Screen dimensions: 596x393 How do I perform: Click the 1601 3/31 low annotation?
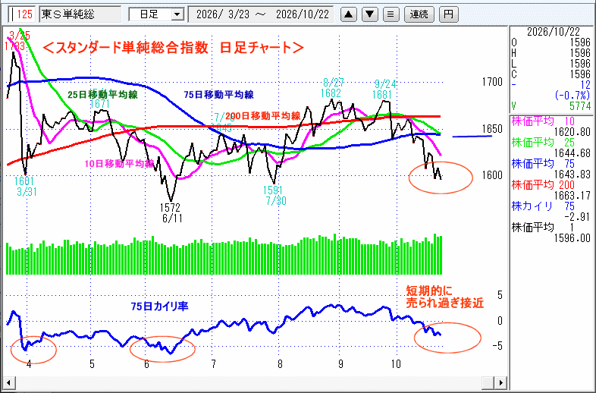pos(25,186)
